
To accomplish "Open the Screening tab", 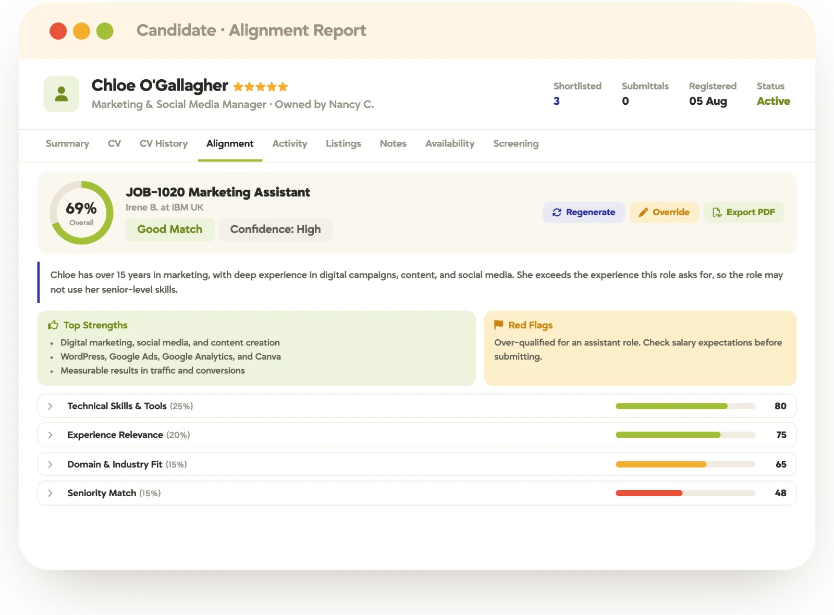I will point(516,143).
